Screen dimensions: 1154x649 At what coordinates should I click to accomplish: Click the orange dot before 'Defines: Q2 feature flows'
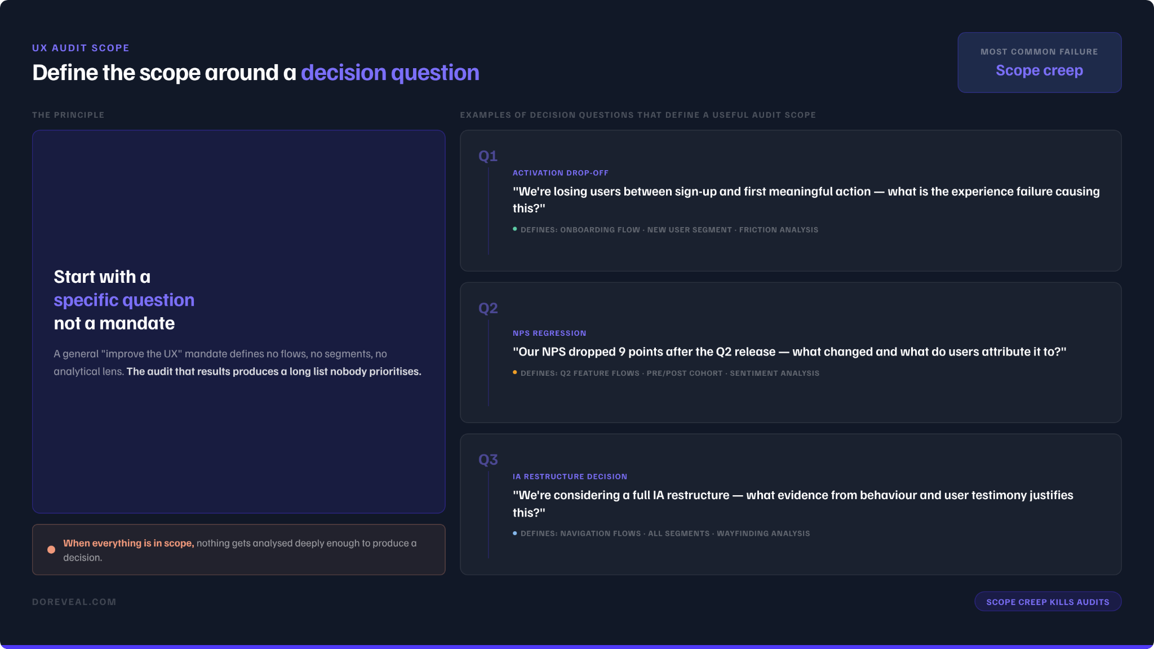click(x=515, y=372)
